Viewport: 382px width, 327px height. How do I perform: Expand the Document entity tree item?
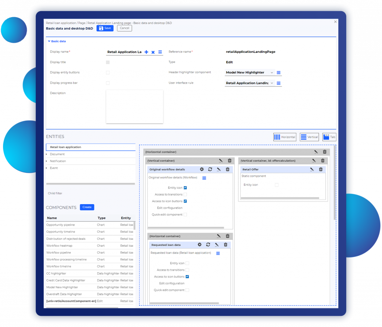(x=47, y=154)
